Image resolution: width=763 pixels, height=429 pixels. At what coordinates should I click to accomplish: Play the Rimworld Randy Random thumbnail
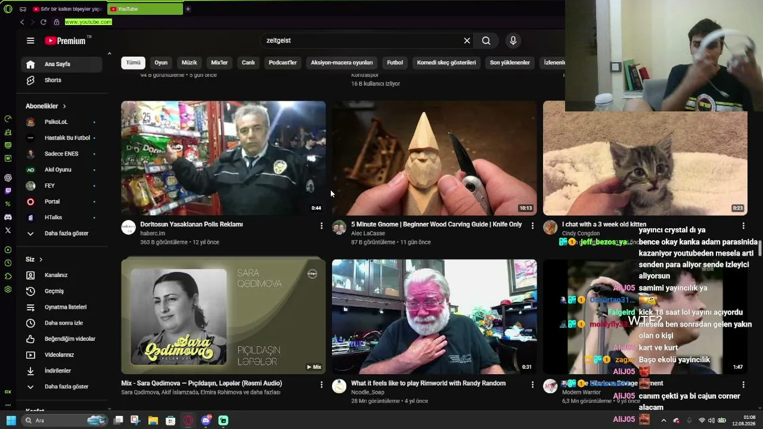[435, 317]
